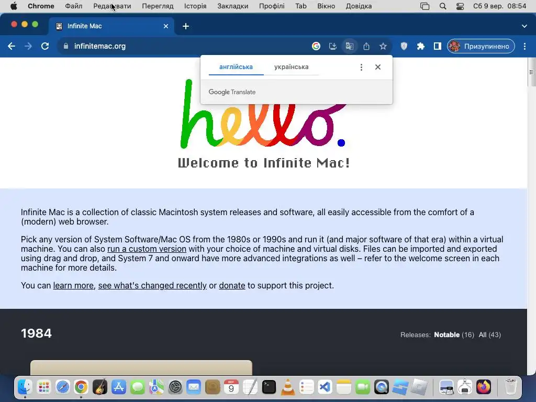
Task: Click the install app icon in address bar
Action: [x=332, y=46]
